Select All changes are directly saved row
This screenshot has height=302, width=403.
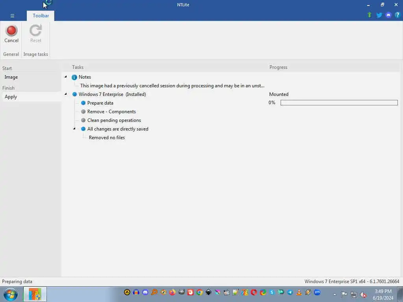[118, 129]
